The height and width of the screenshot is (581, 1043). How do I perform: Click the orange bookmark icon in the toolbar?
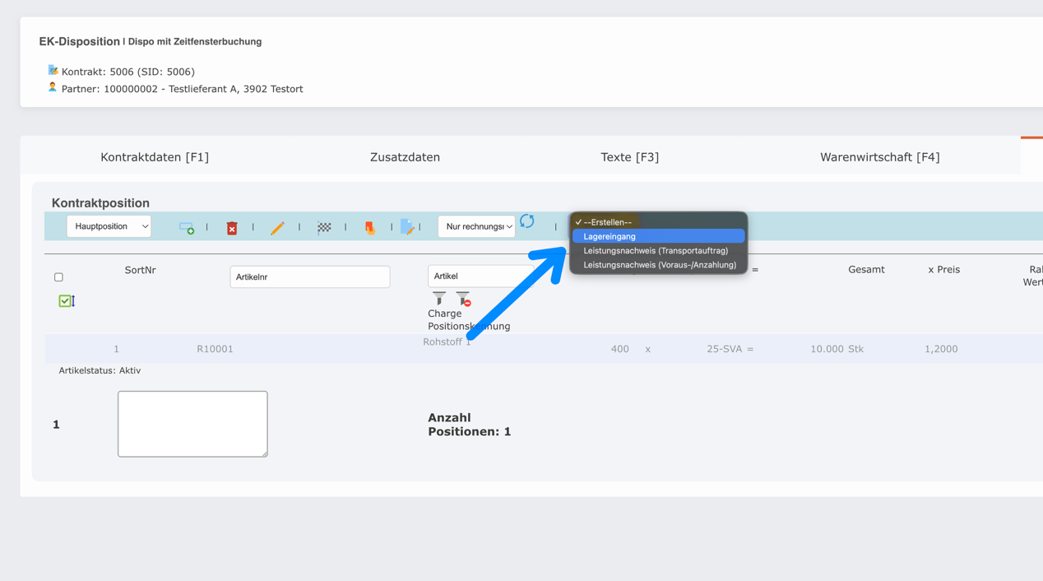370,228
